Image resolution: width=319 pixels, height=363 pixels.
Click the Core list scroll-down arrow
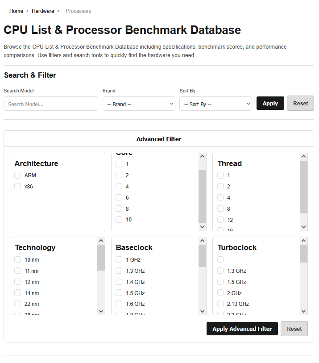[x=203, y=227]
